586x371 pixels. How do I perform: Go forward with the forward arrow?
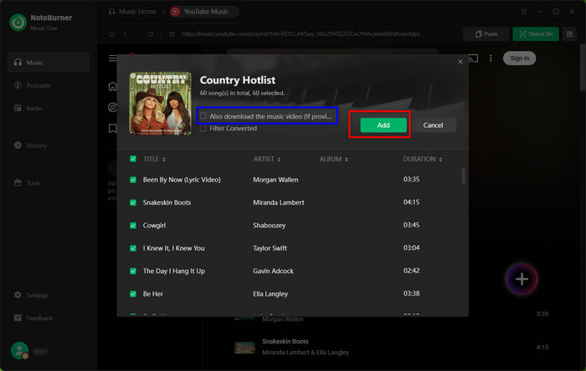pos(137,34)
